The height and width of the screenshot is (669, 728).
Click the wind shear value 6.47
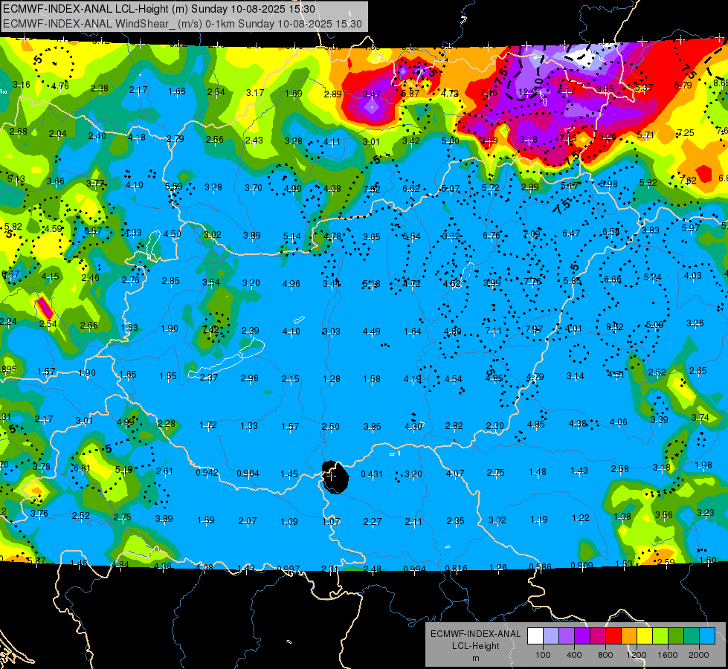tap(571, 233)
